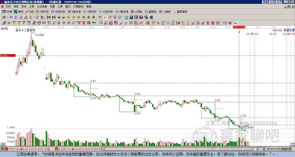
Task: Click the red 4.3816 price axis marker
Action: [8, 55]
